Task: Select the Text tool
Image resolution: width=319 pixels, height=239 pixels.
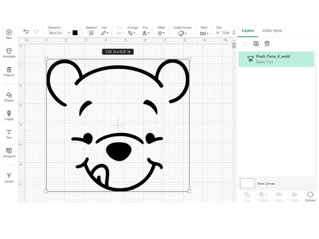Action: (x=9, y=134)
